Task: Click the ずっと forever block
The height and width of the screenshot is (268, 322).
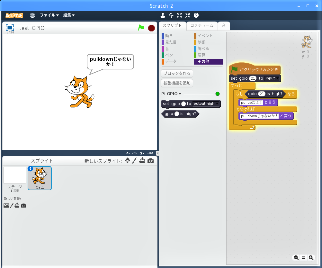Action: [x=237, y=85]
